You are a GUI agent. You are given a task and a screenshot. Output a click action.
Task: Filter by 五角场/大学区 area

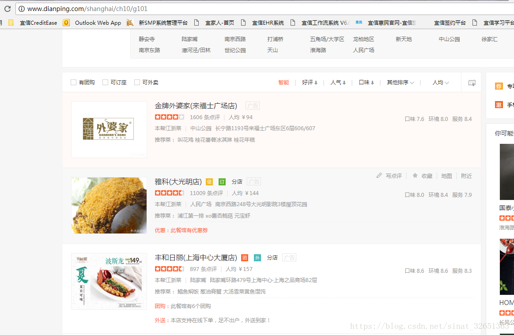click(x=327, y=39)
